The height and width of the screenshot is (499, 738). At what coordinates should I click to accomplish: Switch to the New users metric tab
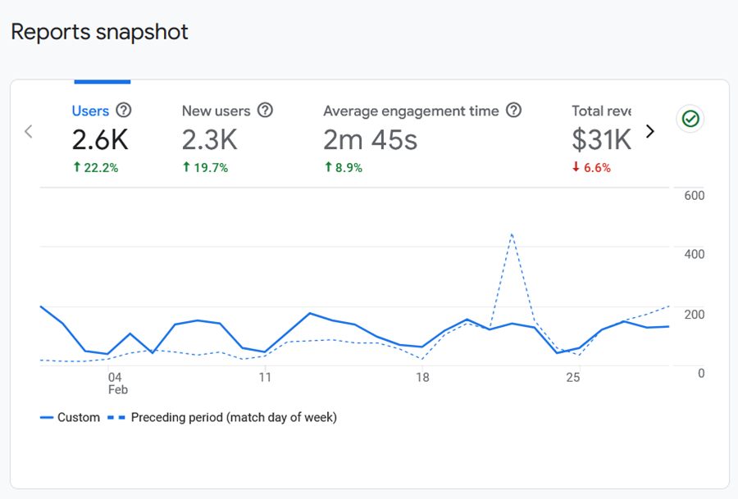pos(216,111)
